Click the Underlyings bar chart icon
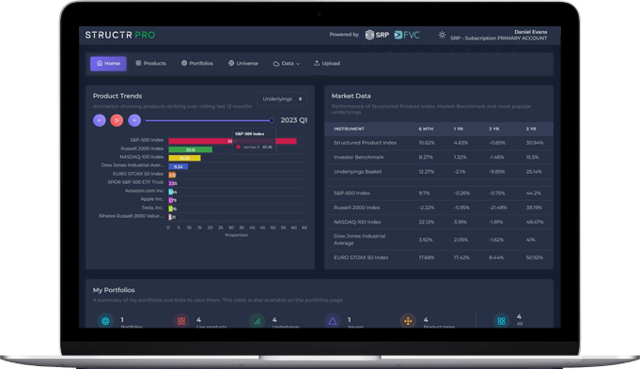This screenshot has width=640, height=369. pyautogui.click(x=257, y=321)
